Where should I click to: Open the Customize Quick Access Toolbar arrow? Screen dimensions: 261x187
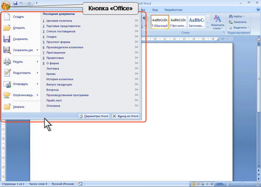tap(37, 3)
